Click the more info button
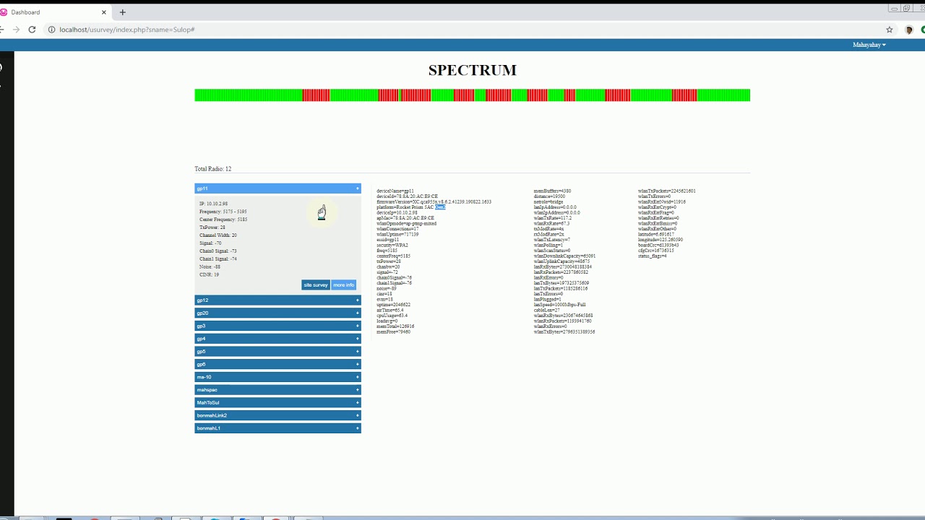This screenshot has width=925, height=520. tap(344, 285)
